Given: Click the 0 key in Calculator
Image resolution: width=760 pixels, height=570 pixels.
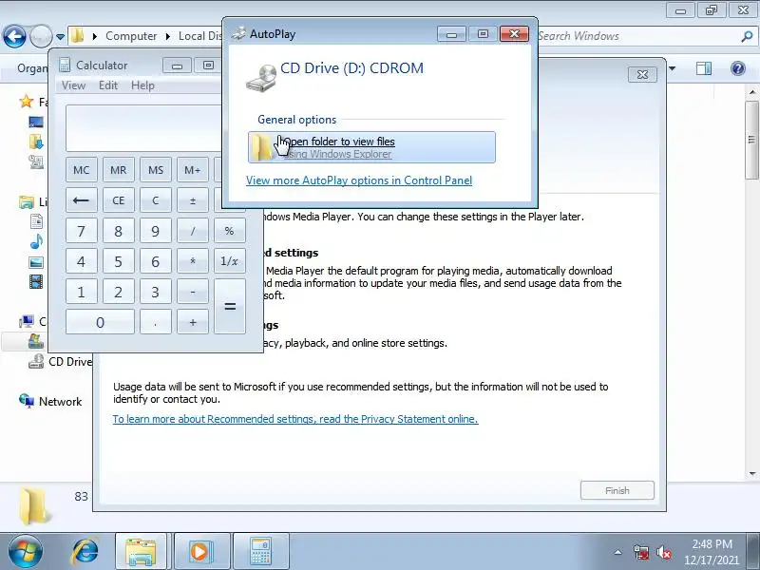Looking at the screenshot, I should (x=100, y=322).
